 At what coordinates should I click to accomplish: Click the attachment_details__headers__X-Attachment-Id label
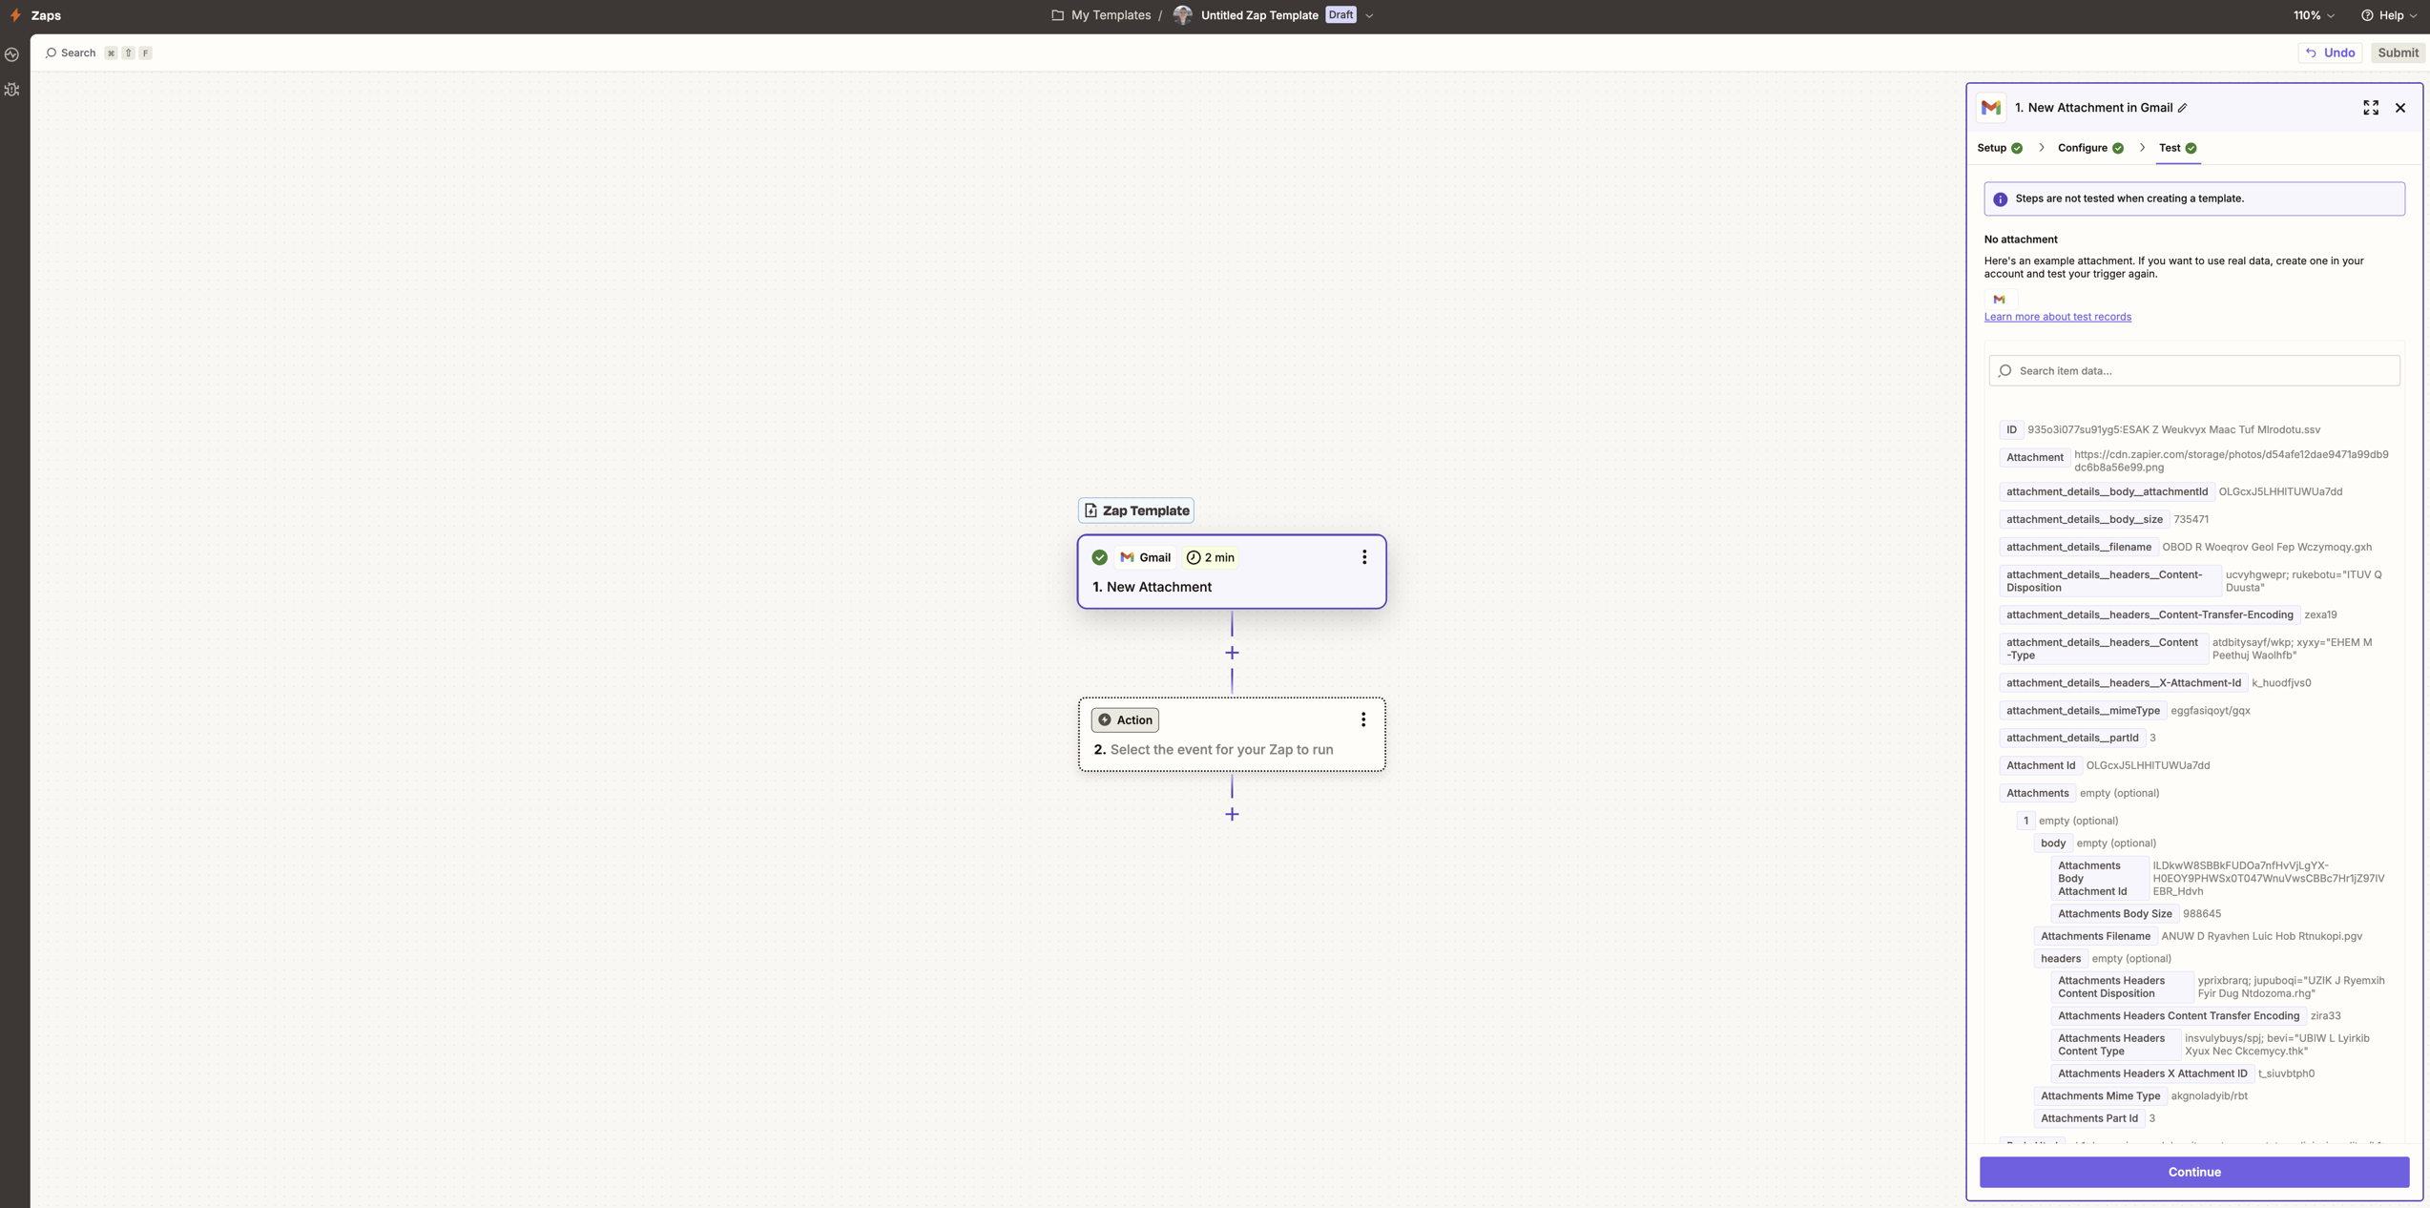(2123, 683)
